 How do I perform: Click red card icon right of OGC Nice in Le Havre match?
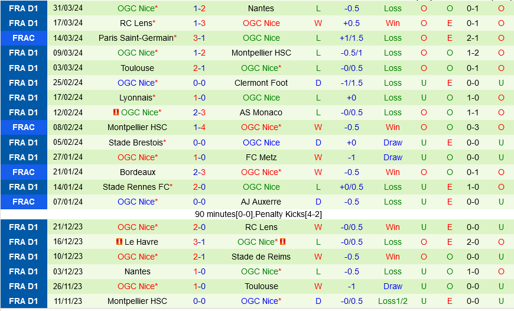pyautogui.click(x=283, y=242)
